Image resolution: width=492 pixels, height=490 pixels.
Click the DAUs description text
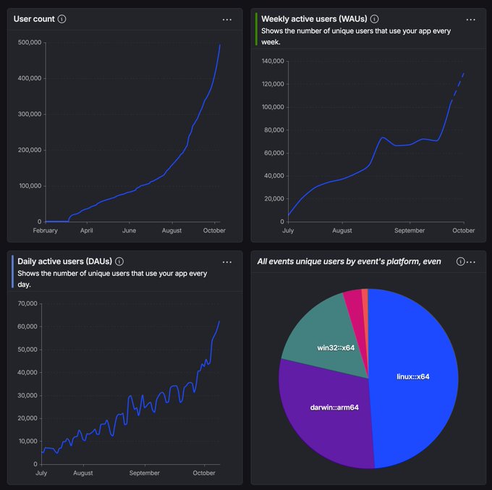tap(112, 279)
